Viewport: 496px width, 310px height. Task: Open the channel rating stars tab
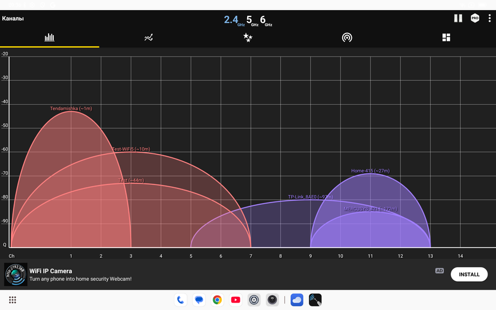click(x=248, y=38)
